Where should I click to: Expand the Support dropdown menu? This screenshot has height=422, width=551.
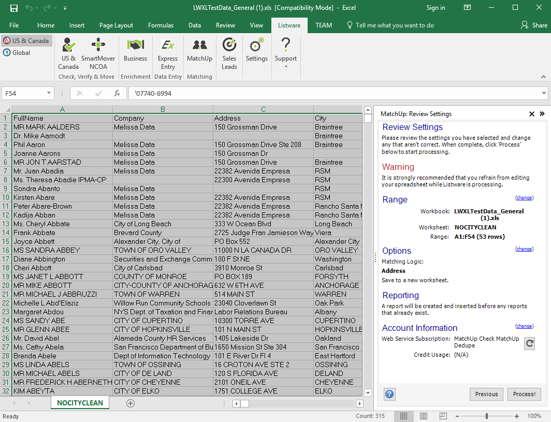pyautogui.click(x=286, y=59)
